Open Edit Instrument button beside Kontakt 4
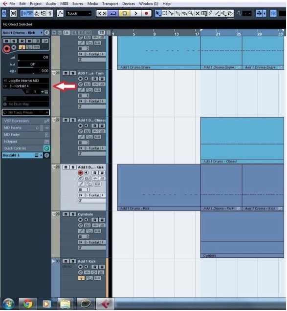The height and width of the screenshot is (311, 287). [x=46, y=155]
